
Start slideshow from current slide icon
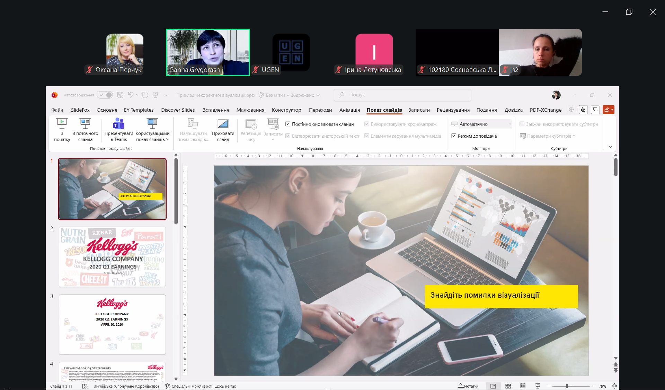pos(85,124)
